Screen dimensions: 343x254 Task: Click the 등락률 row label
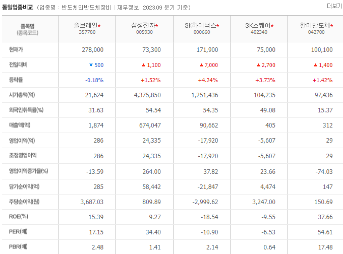[x=16, y=80]
